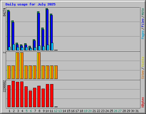The image size is (146, 114).
Task: Select the day 8 yellow visits bar
Action: pos(38,66)
